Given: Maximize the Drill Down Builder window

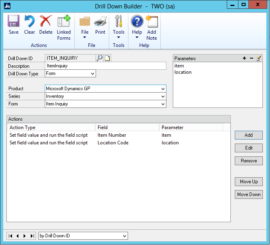Looking at the screenshot, I should click(x=244, y=5).
